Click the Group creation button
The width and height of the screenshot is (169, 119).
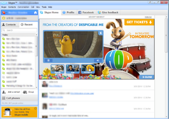29,92
